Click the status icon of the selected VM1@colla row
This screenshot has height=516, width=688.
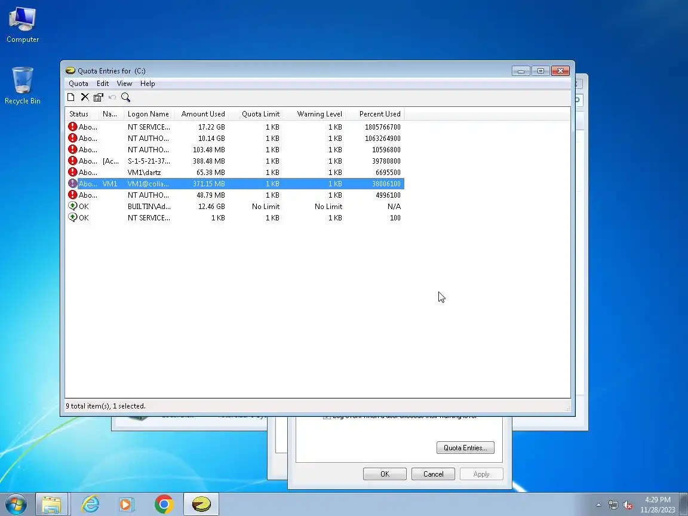tap(73, 183)
